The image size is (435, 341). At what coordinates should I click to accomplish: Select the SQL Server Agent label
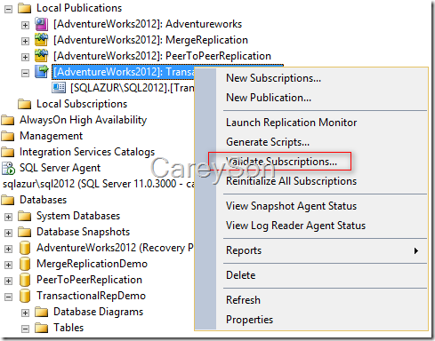point(60,168)
